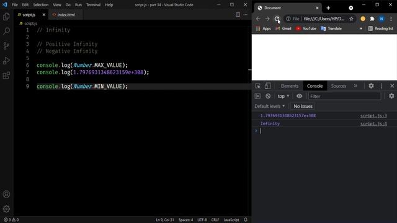Open the Help menu
The image size is (397, 223).
click(x=109, y=5)
